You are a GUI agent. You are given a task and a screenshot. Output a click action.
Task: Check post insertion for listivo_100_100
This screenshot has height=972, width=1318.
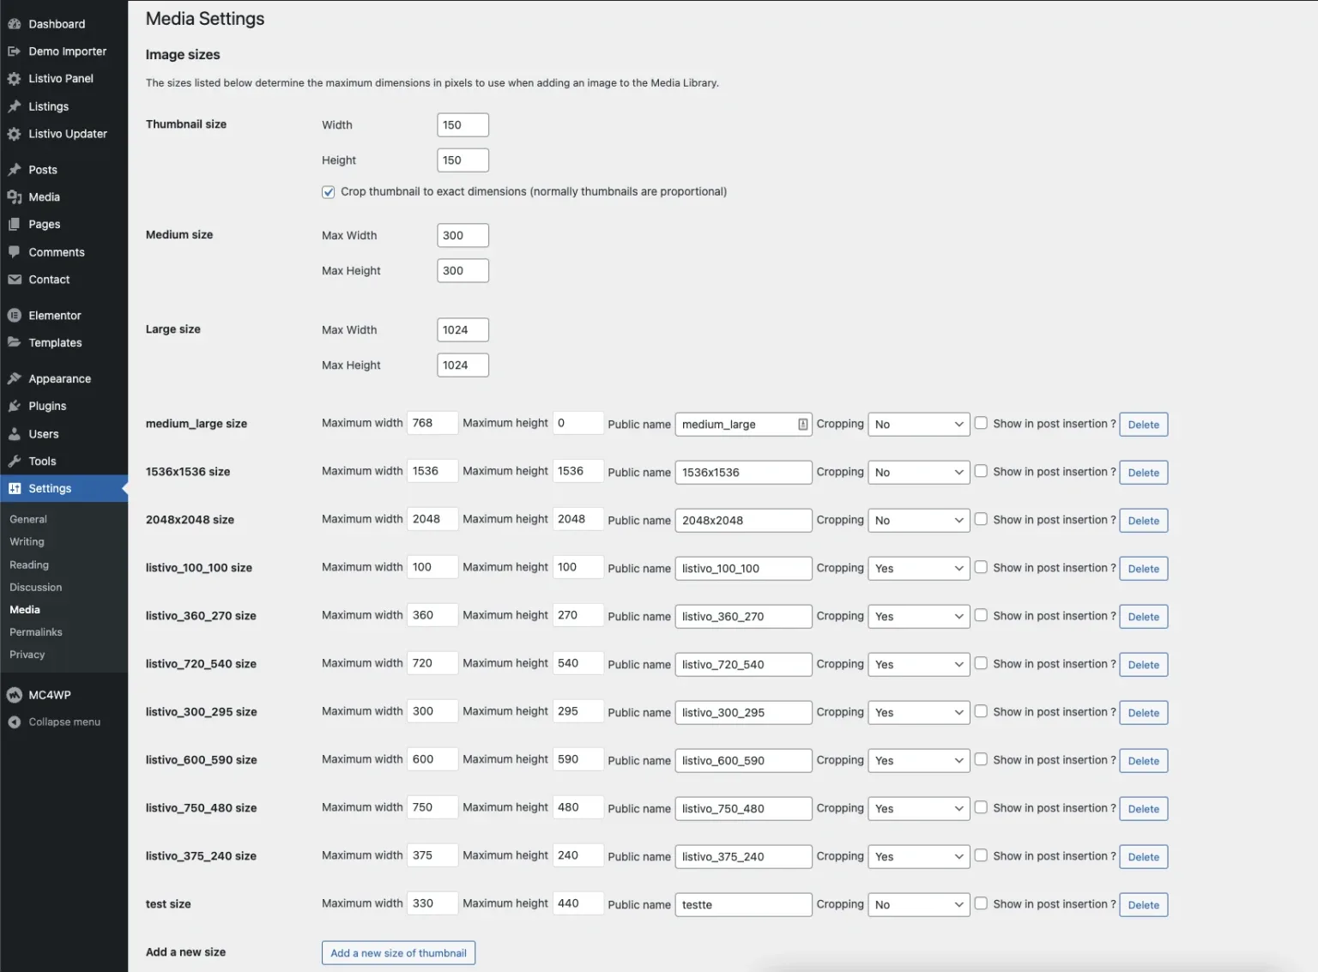[981, 567]
